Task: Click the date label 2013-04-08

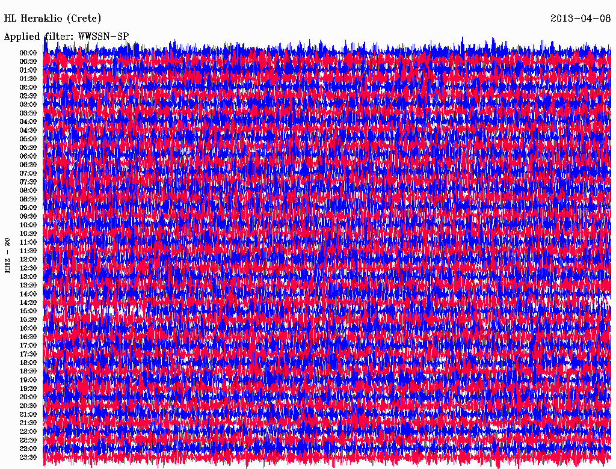Action: click(581, 19)
